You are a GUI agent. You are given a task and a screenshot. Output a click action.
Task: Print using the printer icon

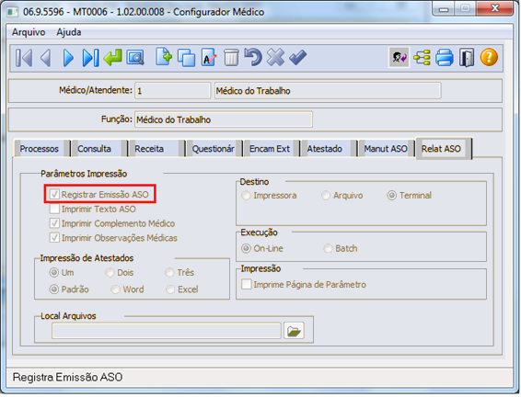[445, 58]
